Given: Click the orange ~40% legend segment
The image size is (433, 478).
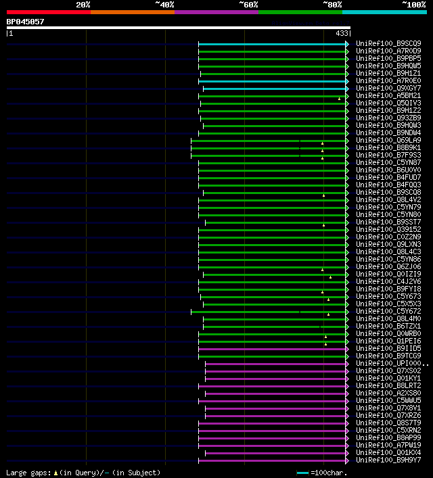Looking at the screenshot, I should (133, 12).
